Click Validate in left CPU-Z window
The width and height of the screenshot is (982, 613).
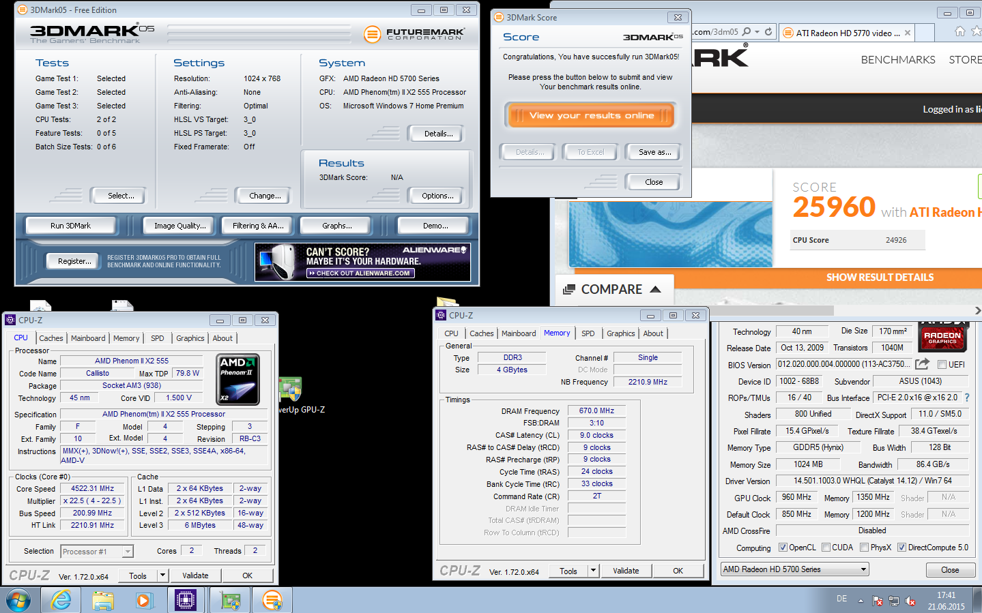(x=195, y=575)
